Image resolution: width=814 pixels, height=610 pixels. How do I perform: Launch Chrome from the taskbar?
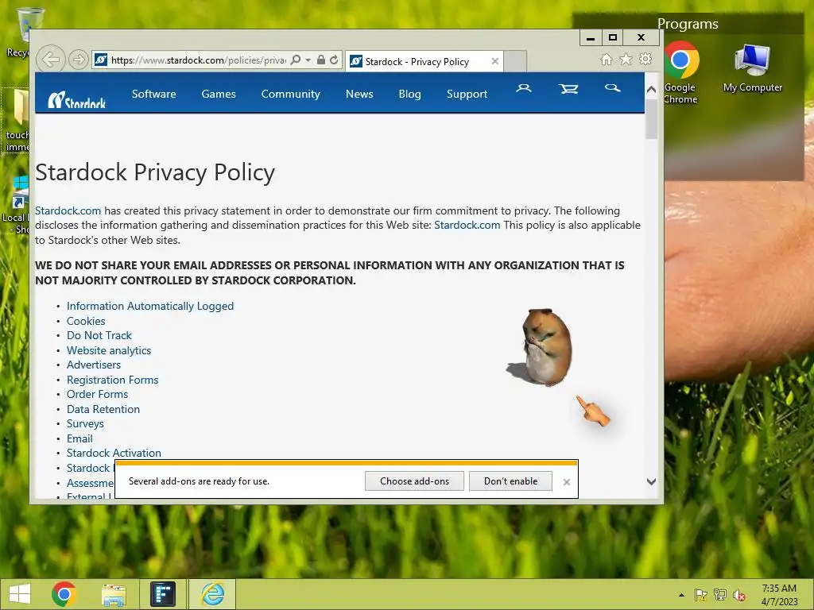click(64, 594)
